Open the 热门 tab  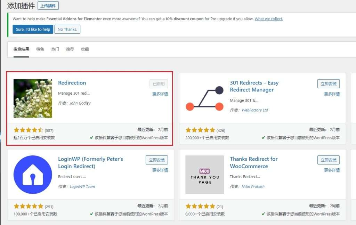tap(55, 49)
